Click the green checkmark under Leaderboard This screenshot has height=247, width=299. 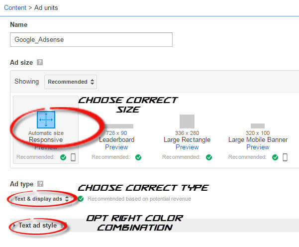click(138, 157)
